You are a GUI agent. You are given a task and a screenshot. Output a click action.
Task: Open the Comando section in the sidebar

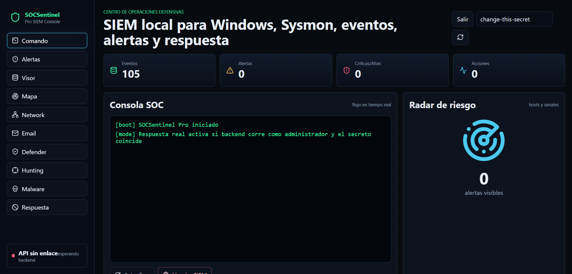point(47,41)
